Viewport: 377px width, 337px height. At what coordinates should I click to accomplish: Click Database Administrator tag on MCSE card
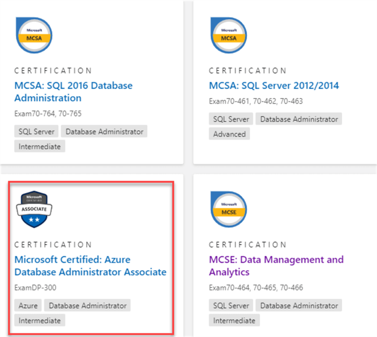tap(299, 305)
